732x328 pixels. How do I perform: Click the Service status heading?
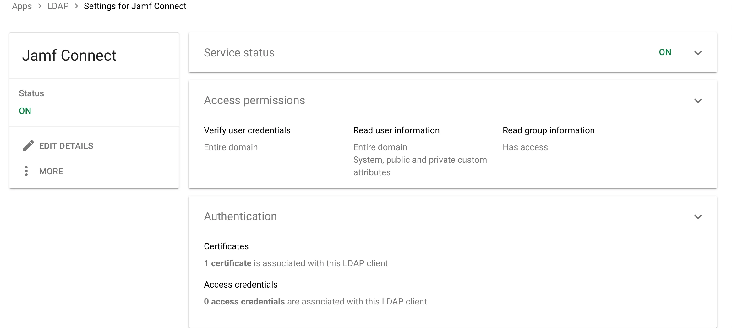(239, 53)
